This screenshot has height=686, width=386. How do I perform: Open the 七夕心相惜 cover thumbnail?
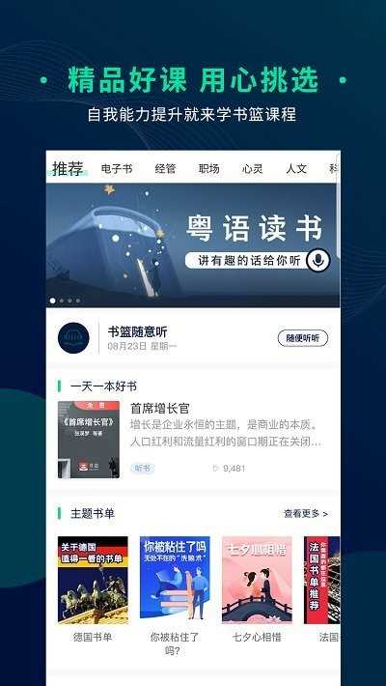[x=257, y=580]
